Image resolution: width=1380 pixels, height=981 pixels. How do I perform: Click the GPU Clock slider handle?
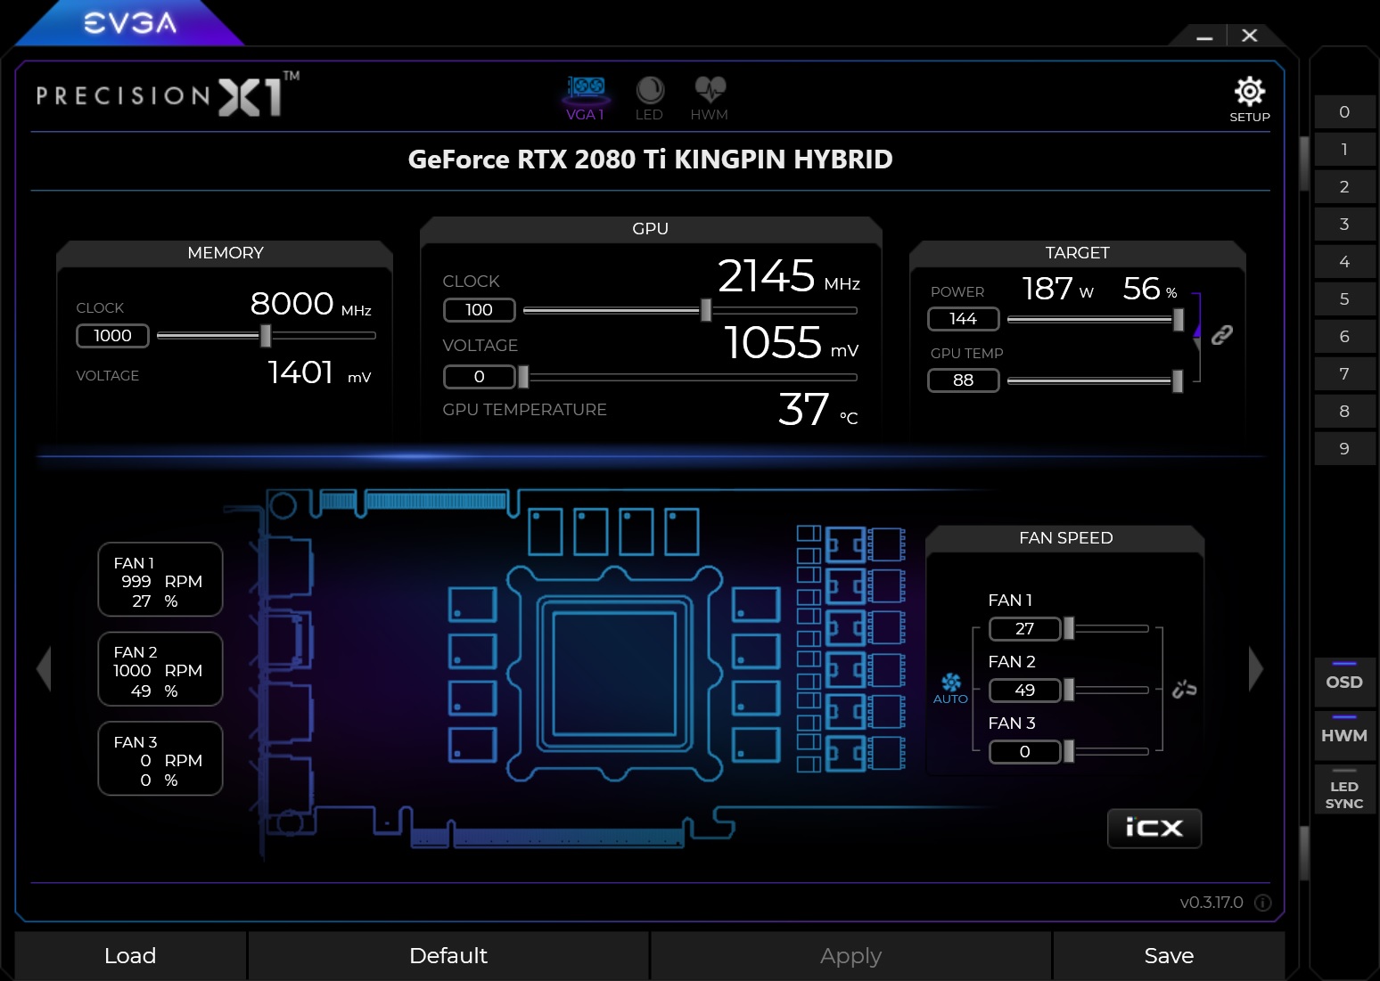click(705, 310)
